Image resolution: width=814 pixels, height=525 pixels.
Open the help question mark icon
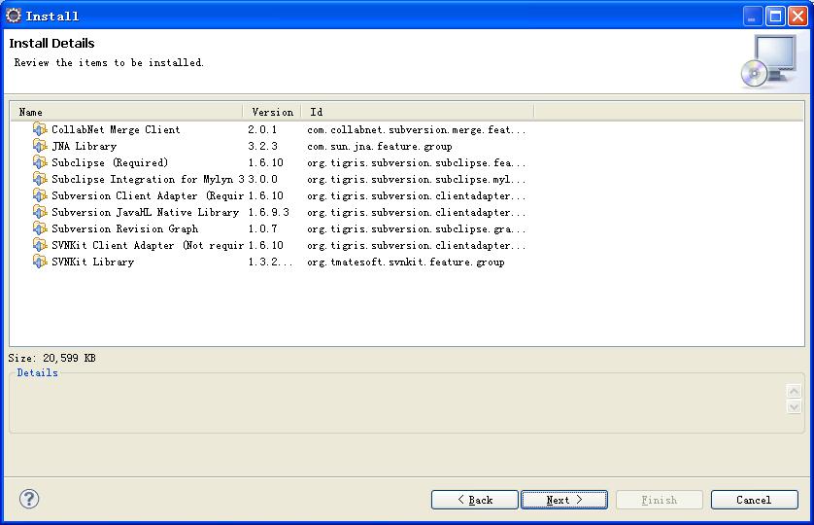29,499
